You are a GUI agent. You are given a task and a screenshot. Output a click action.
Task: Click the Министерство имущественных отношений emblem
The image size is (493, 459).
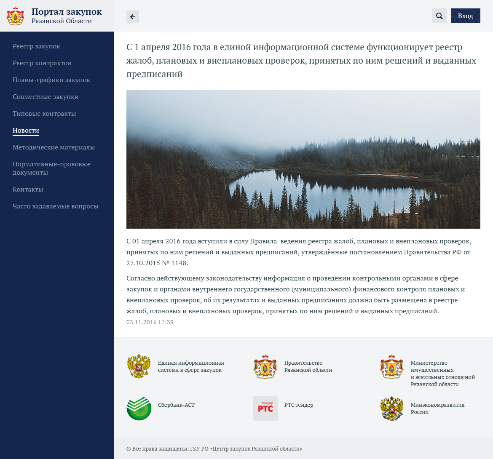point(391,366)
